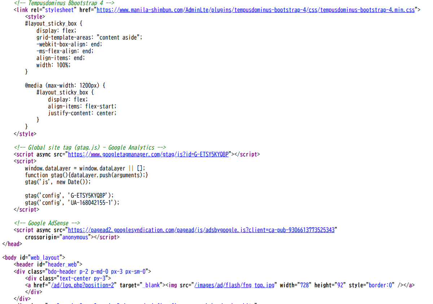Click the '-webkit-box-align: end;' line
The image size is (433, 304).
pyautogui.click(x=69, y=44)
